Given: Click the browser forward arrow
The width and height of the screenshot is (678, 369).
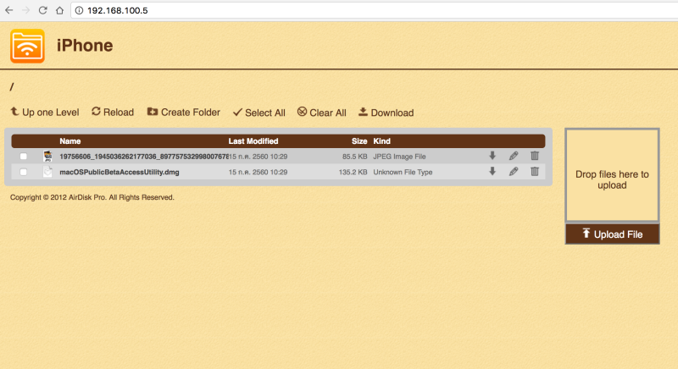Looking at the screenshot, I should (x=26, y=10).
